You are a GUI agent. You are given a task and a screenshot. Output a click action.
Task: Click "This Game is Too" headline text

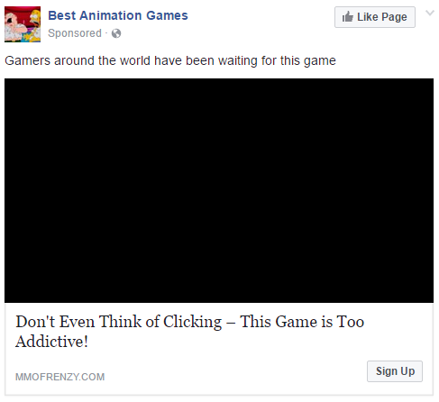[302, 322]
